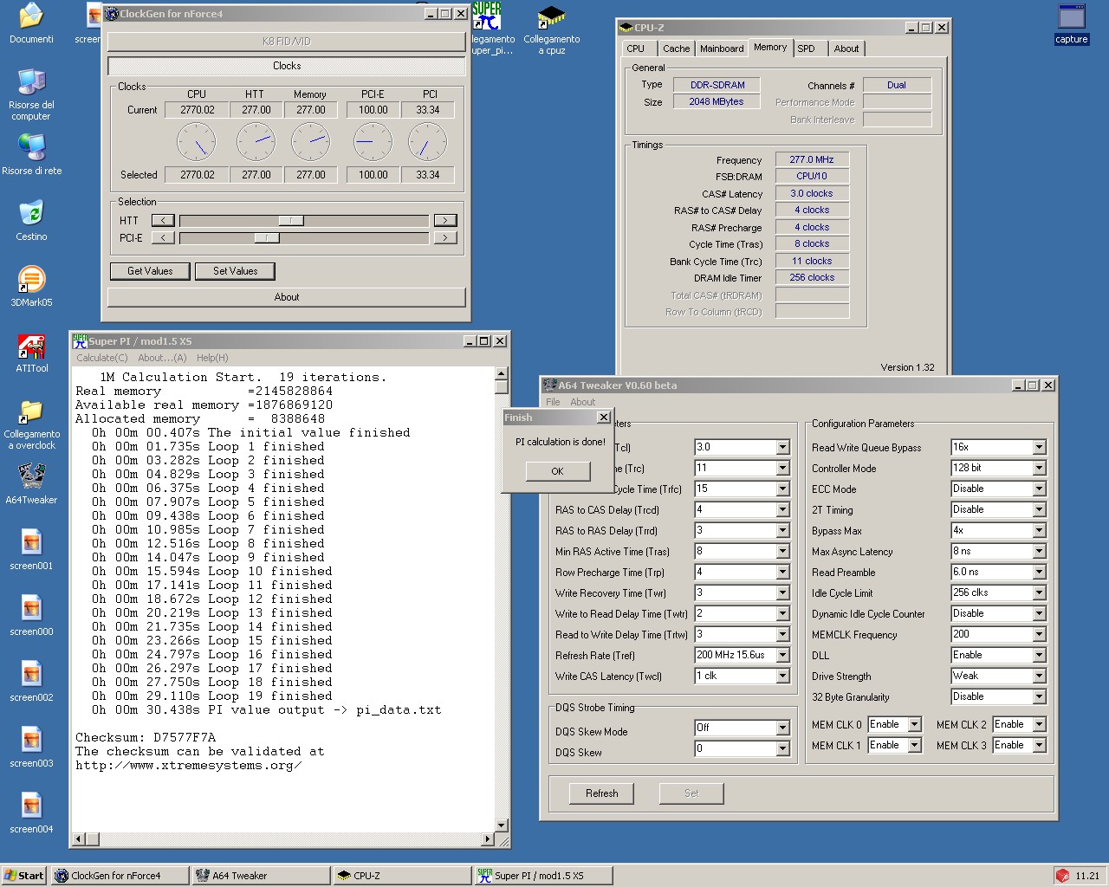Image resolution: width=1109 pixels, height=887 pixels.
Task: Click Super PI horizontal scrollbar right arrow
Action: tap(487, 839)
